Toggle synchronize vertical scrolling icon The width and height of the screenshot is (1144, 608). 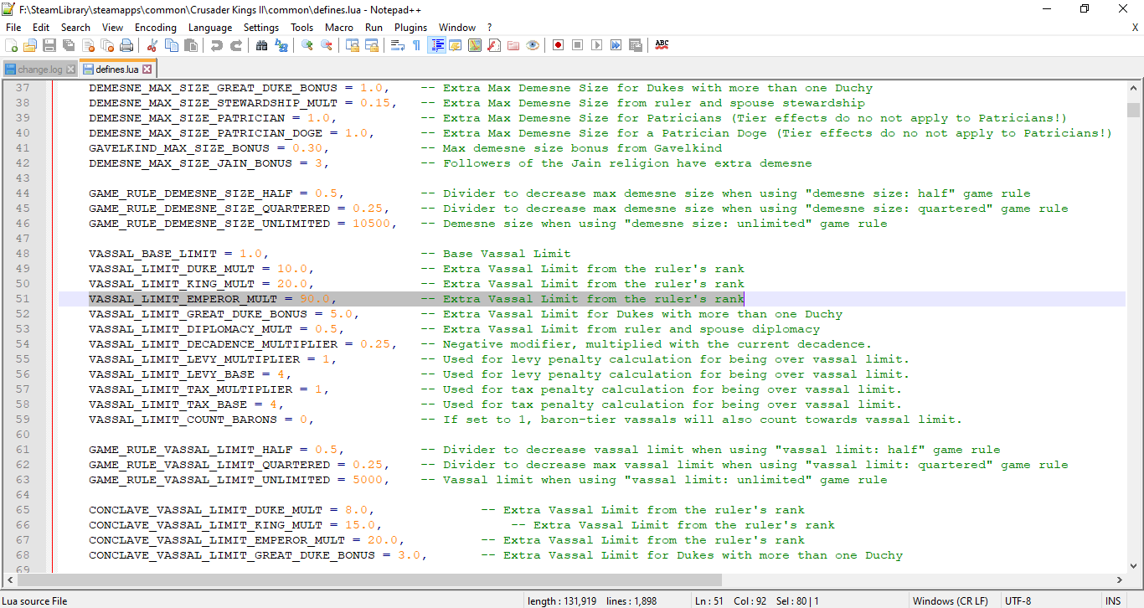point(352,45)
